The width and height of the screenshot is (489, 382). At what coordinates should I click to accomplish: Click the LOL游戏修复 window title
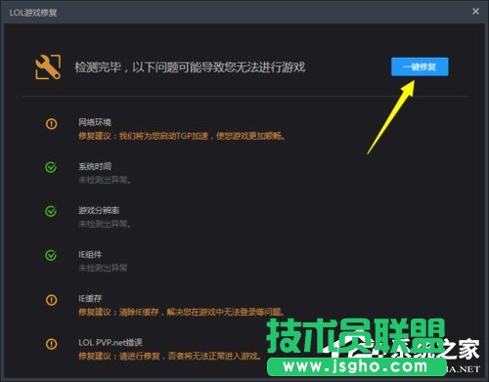point(33,13)
